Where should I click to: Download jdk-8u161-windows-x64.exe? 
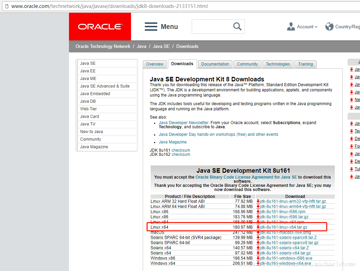tap(286, 263)
